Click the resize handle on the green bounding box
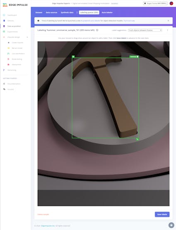Image resolution: width=176 pixels, height=230 pixels. (137, 139)
